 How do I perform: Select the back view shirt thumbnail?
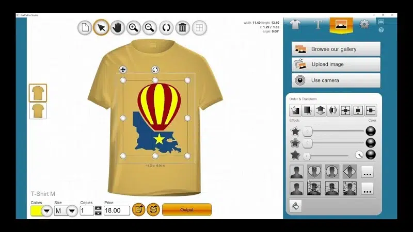38,111
